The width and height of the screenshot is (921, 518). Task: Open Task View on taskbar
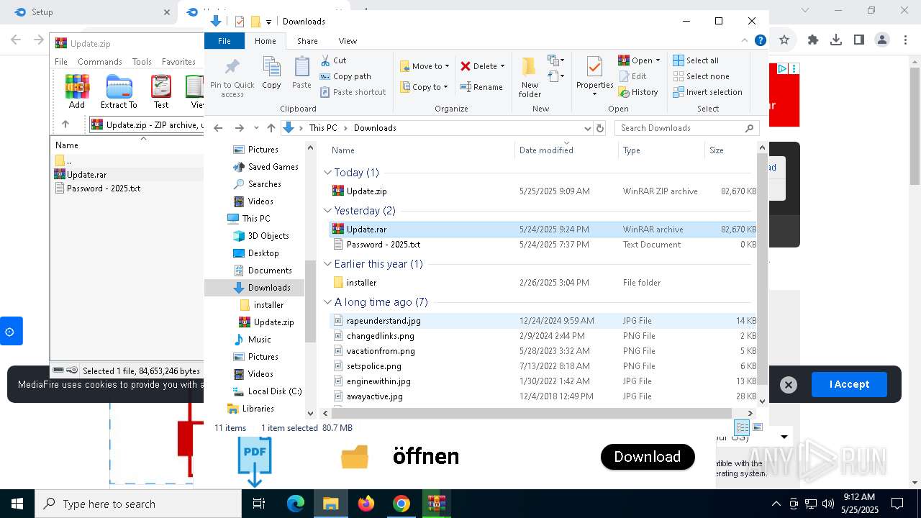pos(259,504)
